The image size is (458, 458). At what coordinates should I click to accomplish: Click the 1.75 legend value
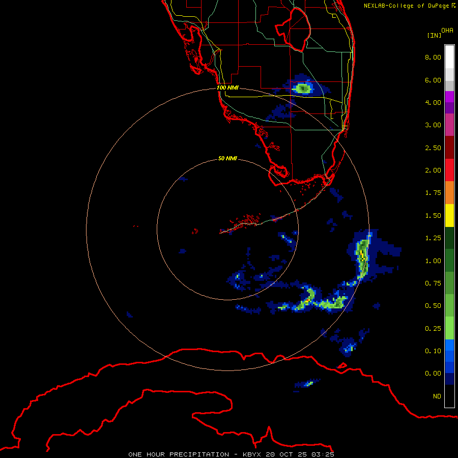point(433,193)
